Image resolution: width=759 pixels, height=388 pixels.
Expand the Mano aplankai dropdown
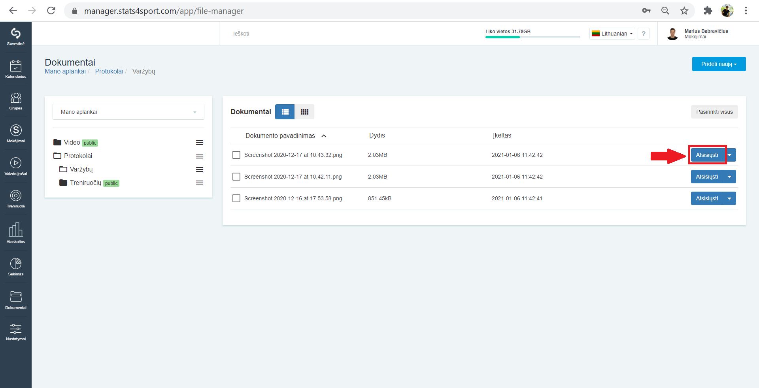click(x=128, y=112)
